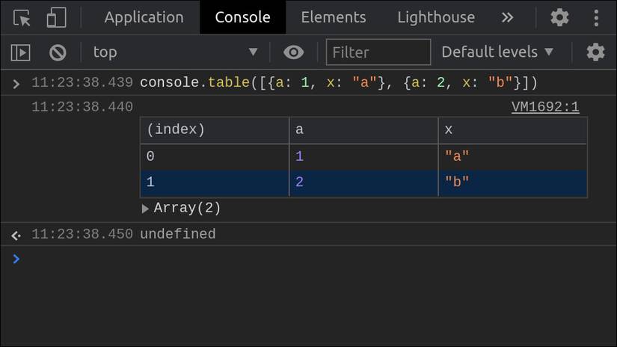Activate the inspect element picker icon
The width and height of the screenshot is (617, 347).
[22, 17]
